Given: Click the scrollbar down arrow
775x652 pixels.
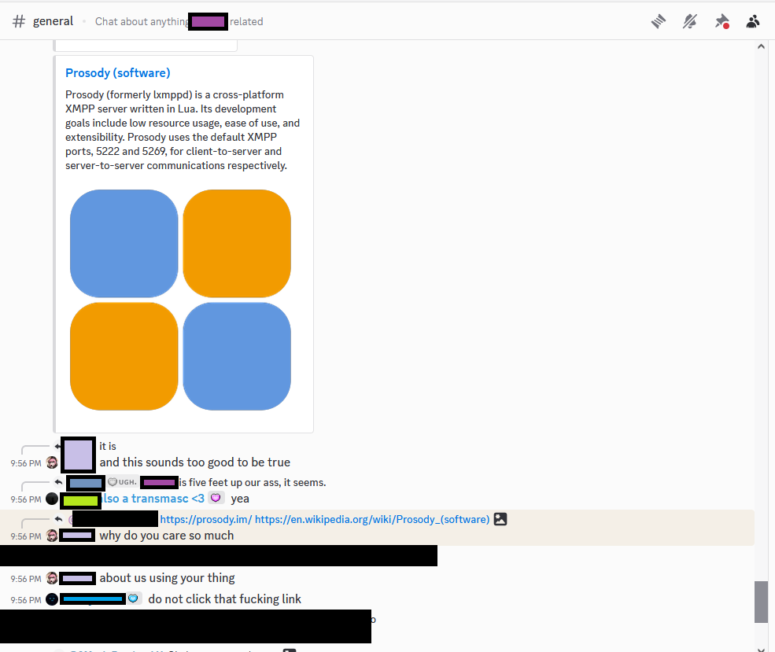Looking at the screenshot, I should pos(761,646).
